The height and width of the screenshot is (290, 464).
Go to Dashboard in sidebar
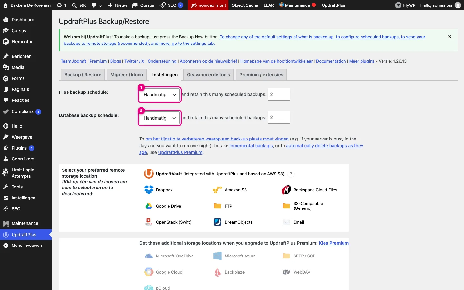pyautogui.click(x=26, y=20)
